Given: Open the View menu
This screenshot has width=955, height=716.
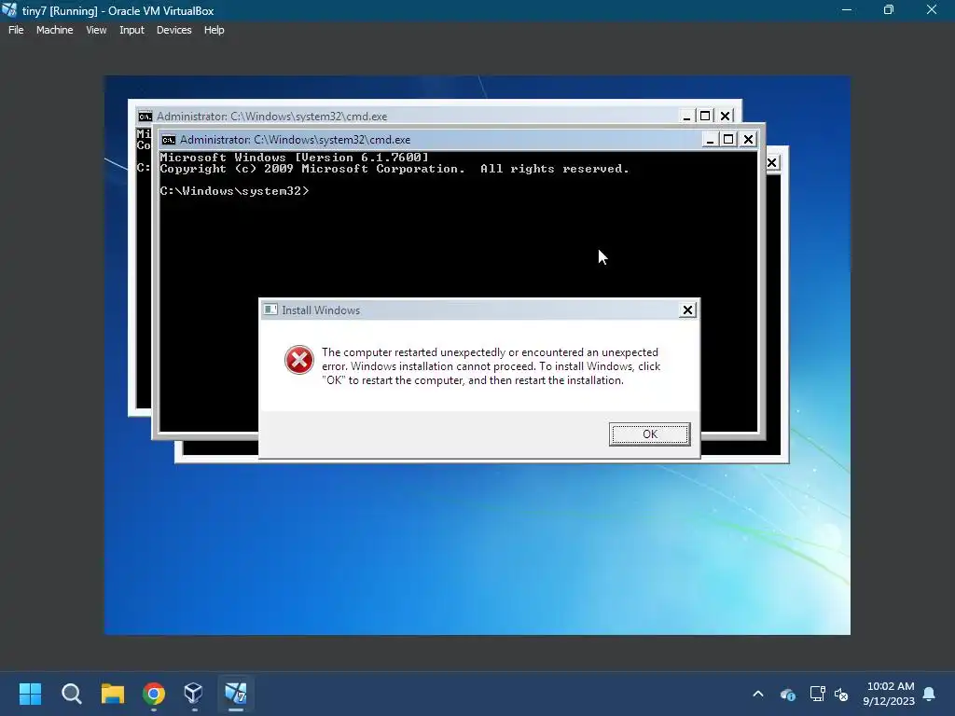Looking at the screenshot, I should (96, 30).
